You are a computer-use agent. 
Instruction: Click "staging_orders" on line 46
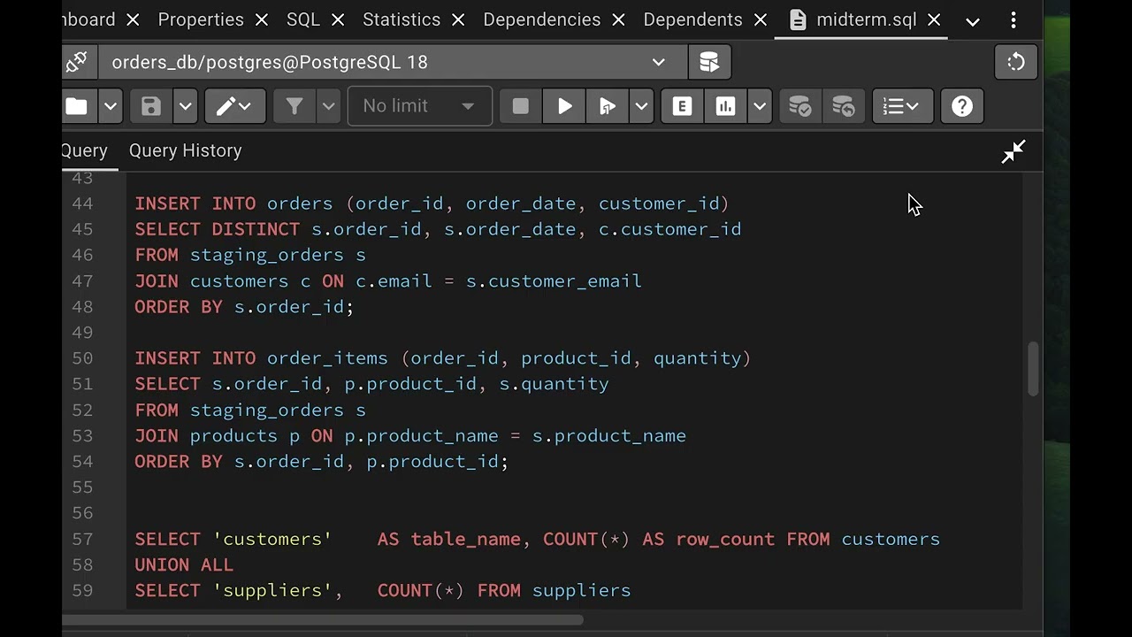coord(267,255)
